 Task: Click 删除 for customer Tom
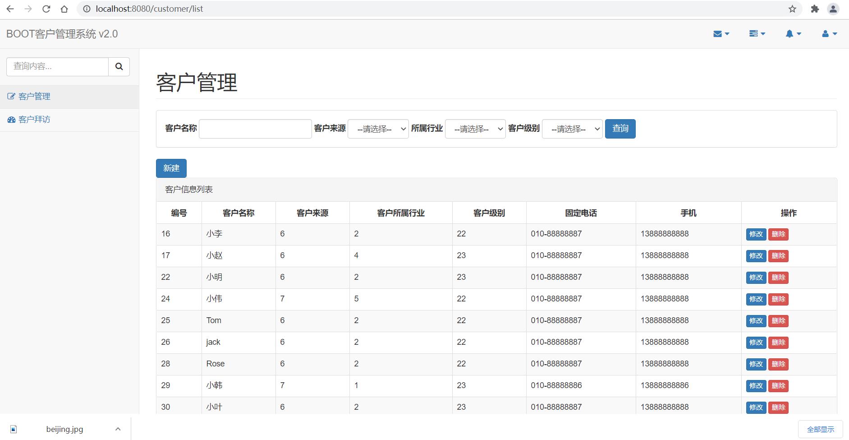pos(778,321)
